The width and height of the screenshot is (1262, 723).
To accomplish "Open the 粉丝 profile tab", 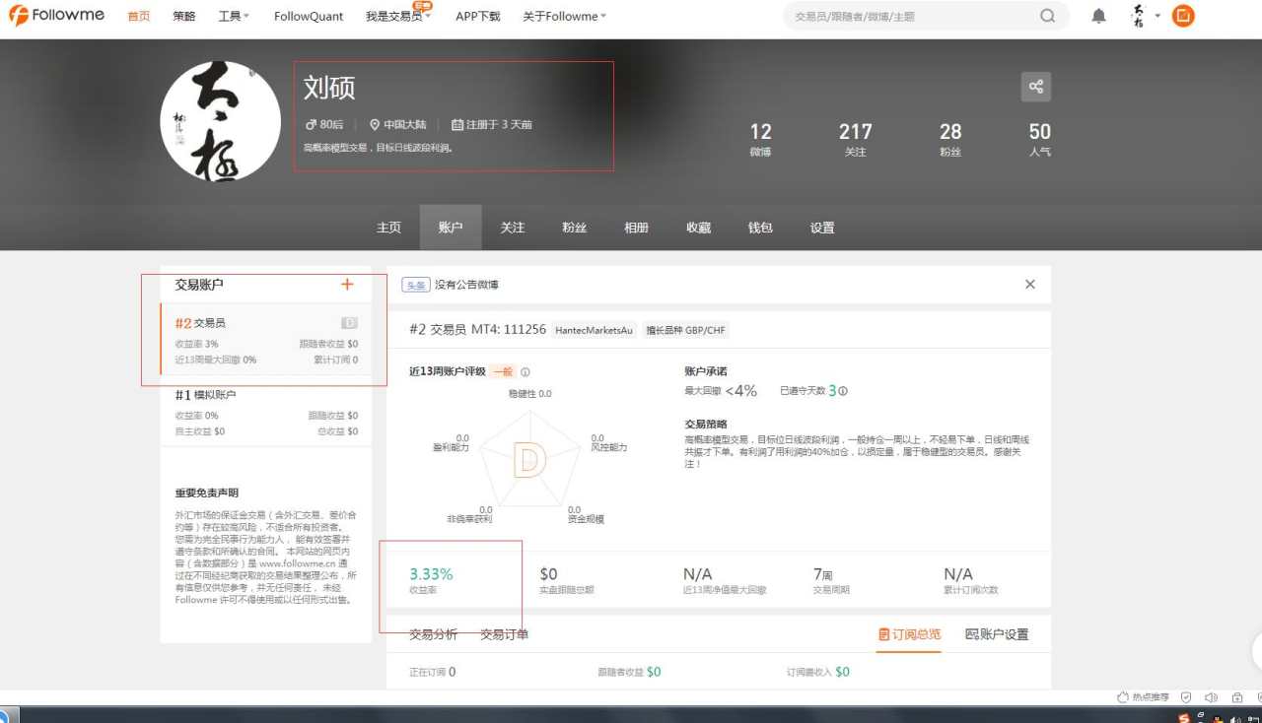I will click(575, 228).
